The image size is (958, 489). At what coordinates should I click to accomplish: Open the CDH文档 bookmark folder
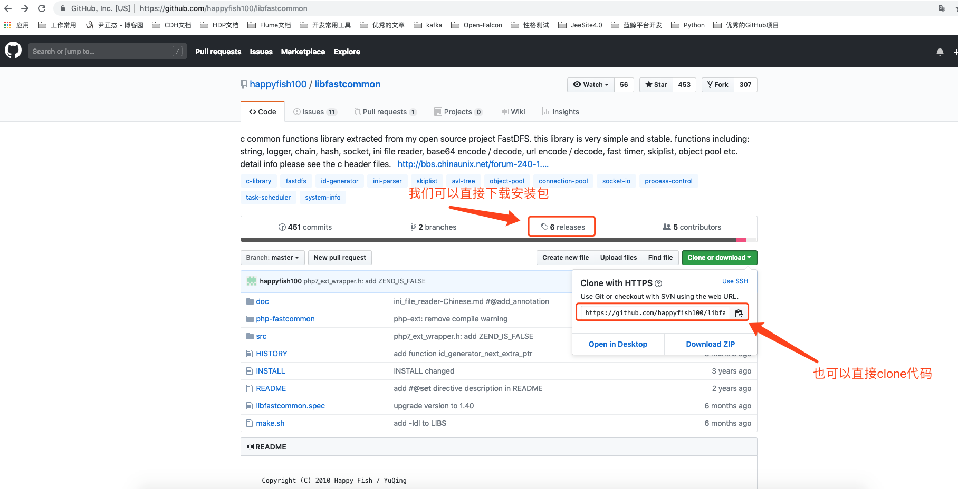171,25
